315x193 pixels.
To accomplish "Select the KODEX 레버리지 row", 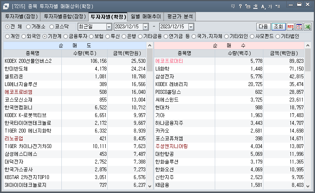I will pos(229,84).
